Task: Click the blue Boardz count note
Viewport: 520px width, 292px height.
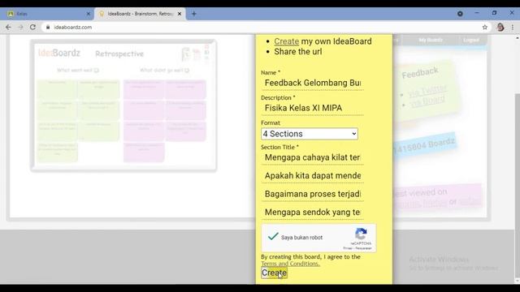Action: (x=424, y=146)
